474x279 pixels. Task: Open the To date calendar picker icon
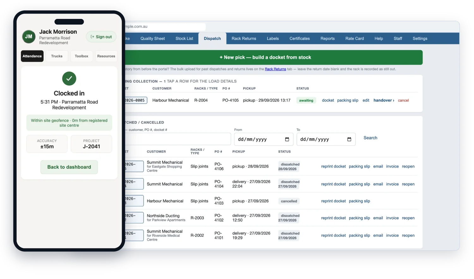click(x=349, y=139)
